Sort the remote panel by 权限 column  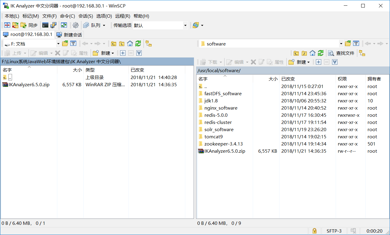coord(350,79)
